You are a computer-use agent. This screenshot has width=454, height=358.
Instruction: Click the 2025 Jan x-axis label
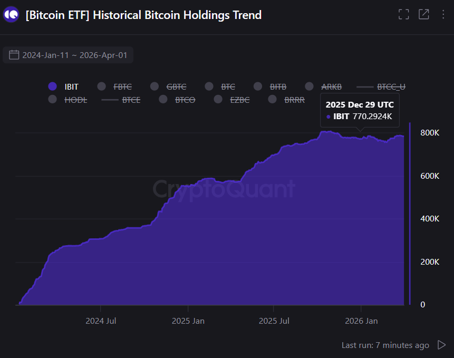[188, 321]
